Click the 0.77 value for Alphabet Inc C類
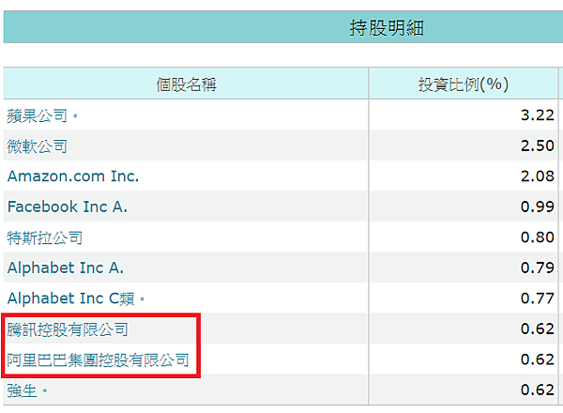 pos(537,298)
